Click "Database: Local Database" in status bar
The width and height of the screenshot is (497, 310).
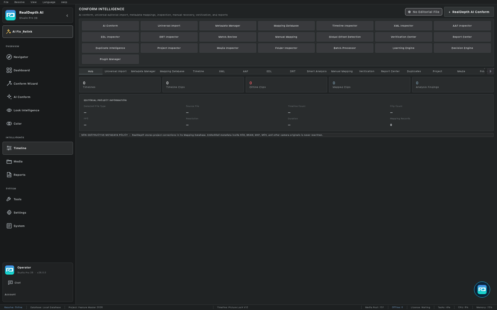(46, 308)
